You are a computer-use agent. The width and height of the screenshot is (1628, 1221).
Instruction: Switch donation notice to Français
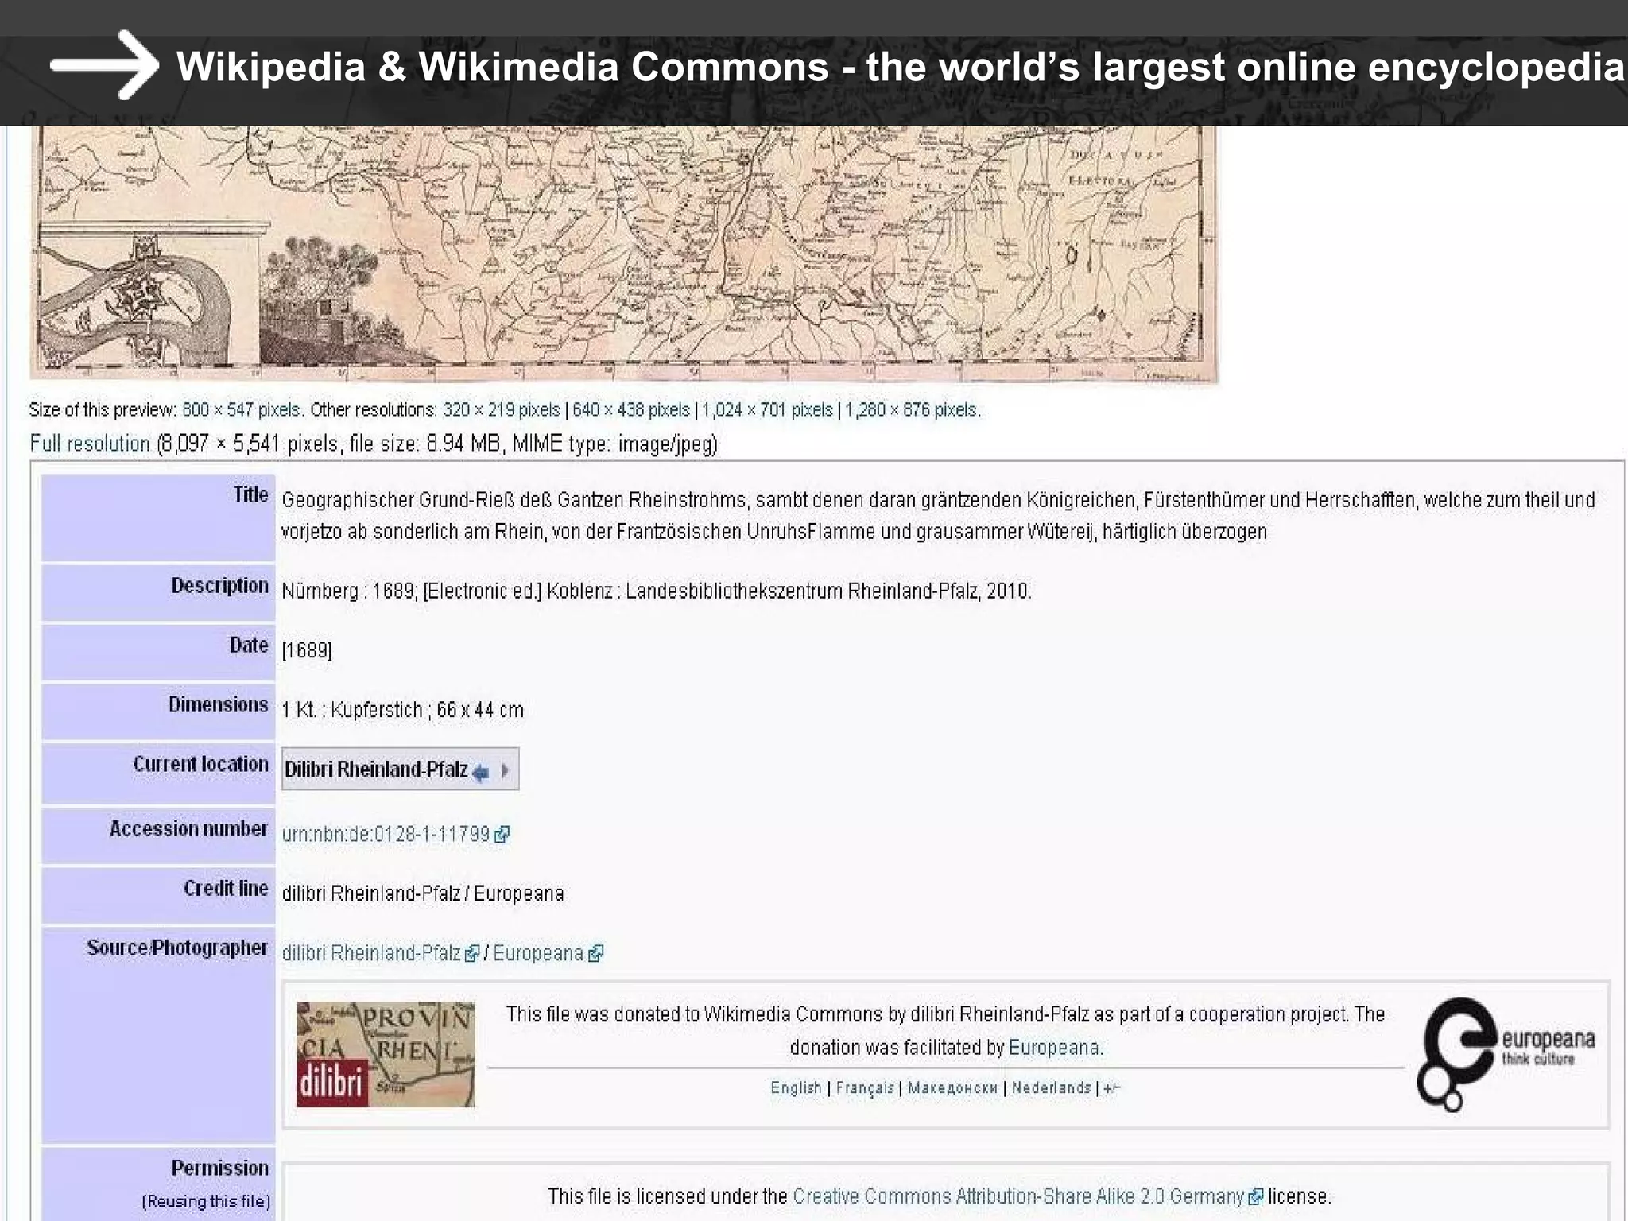click(865, 1087)
